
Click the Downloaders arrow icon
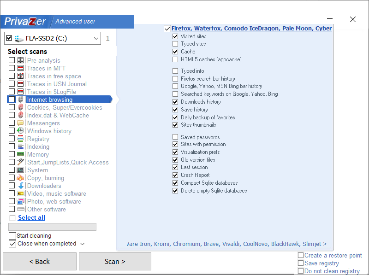(x=21, y=186)
